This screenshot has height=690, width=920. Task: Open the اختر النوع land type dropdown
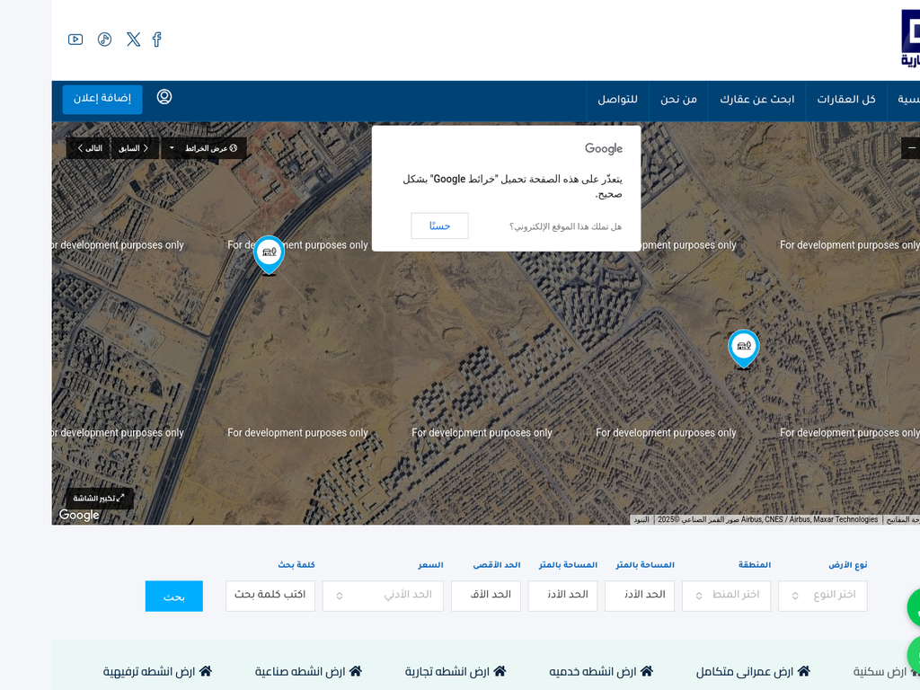tap(822, 596)
